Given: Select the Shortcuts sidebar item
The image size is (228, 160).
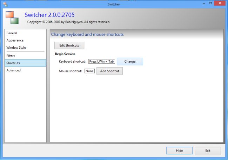Looking at the screenshot, I should [25, 63].
